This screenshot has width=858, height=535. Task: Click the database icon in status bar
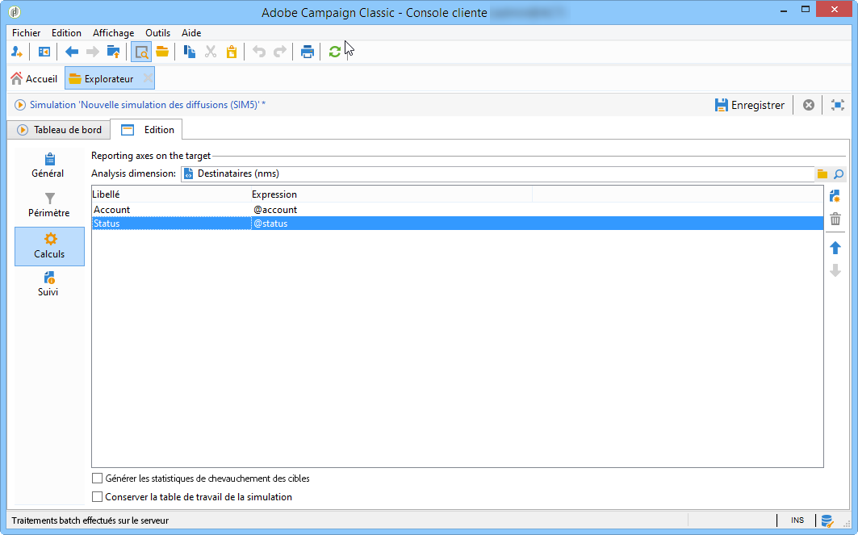click(x=827, y=520)
